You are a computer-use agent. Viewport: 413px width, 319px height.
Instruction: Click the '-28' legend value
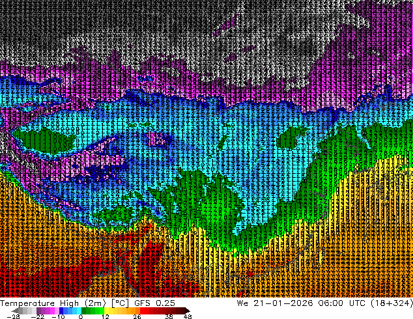click(14, 316)
